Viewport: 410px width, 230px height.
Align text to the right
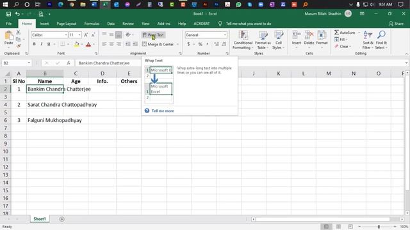(x=119, y=44)
